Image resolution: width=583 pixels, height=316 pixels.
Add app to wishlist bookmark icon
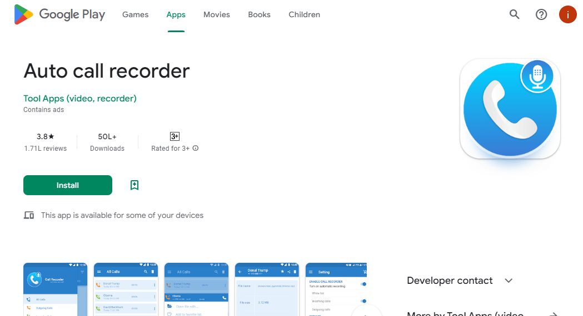(x=134, y=185)
